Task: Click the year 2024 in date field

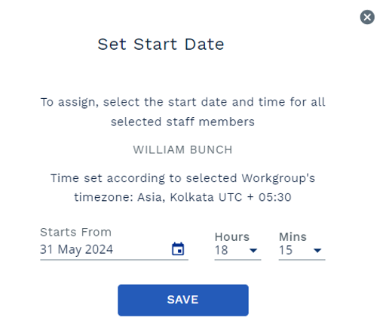Action: tap(99, 249)
